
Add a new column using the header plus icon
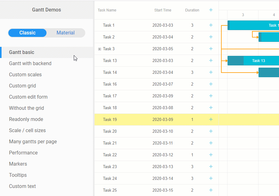tap(211, 10)
